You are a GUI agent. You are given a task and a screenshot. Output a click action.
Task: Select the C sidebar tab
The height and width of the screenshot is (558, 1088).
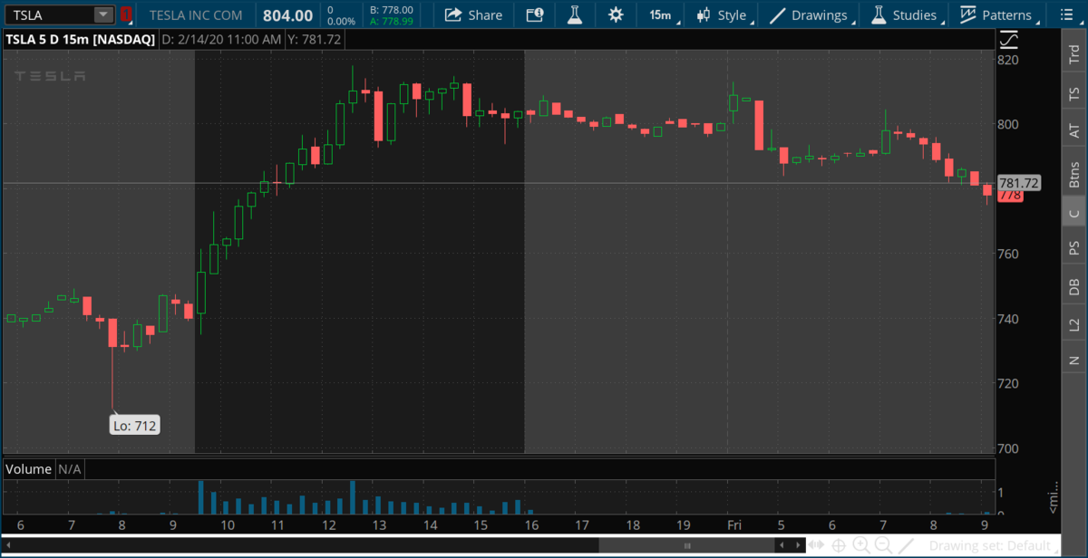pyautogui.click(x=1074, y=214)
